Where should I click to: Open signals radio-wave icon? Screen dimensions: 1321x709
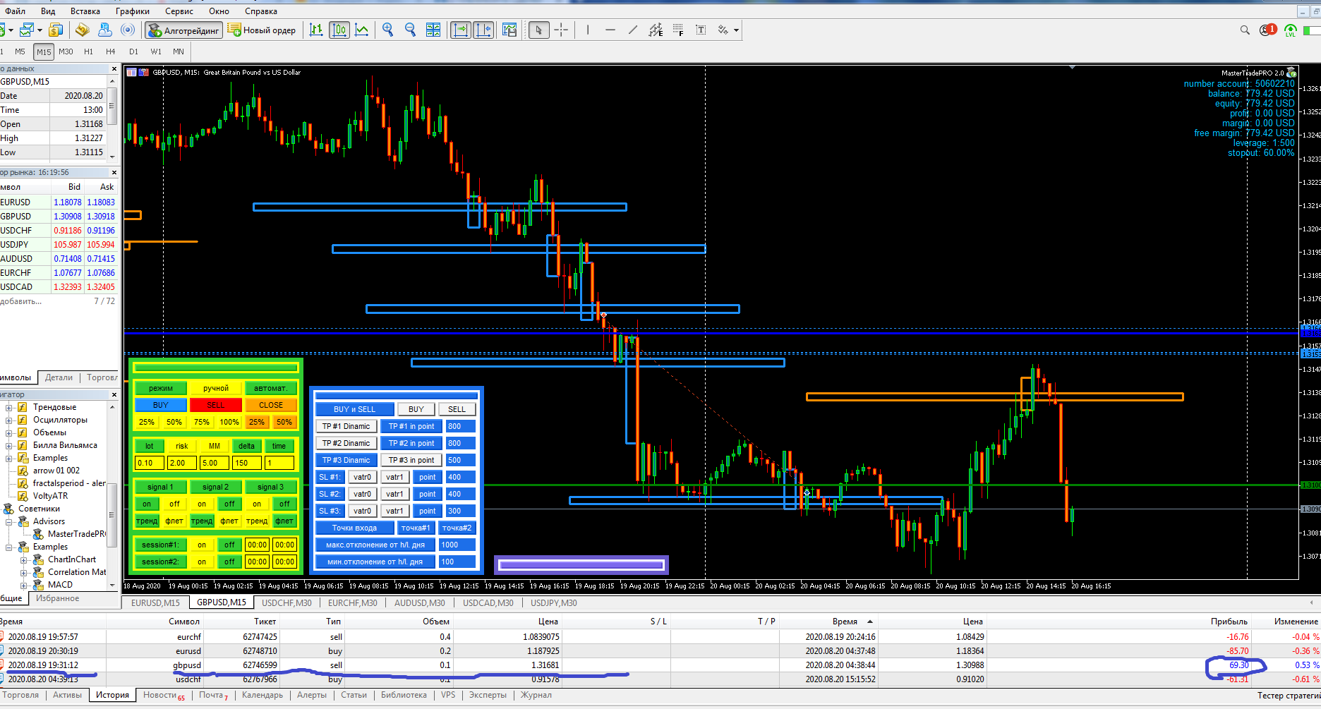128,30
